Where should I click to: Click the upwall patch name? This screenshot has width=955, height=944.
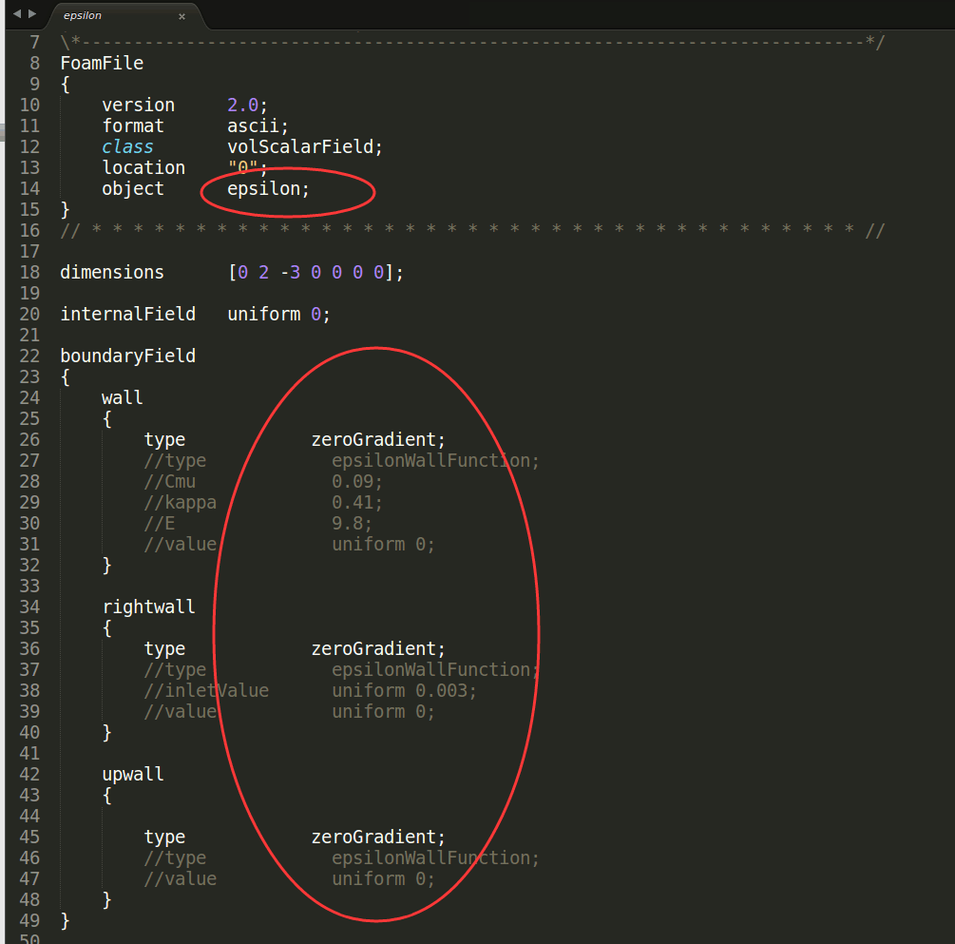pyautogui.click(x=133, y=774)
